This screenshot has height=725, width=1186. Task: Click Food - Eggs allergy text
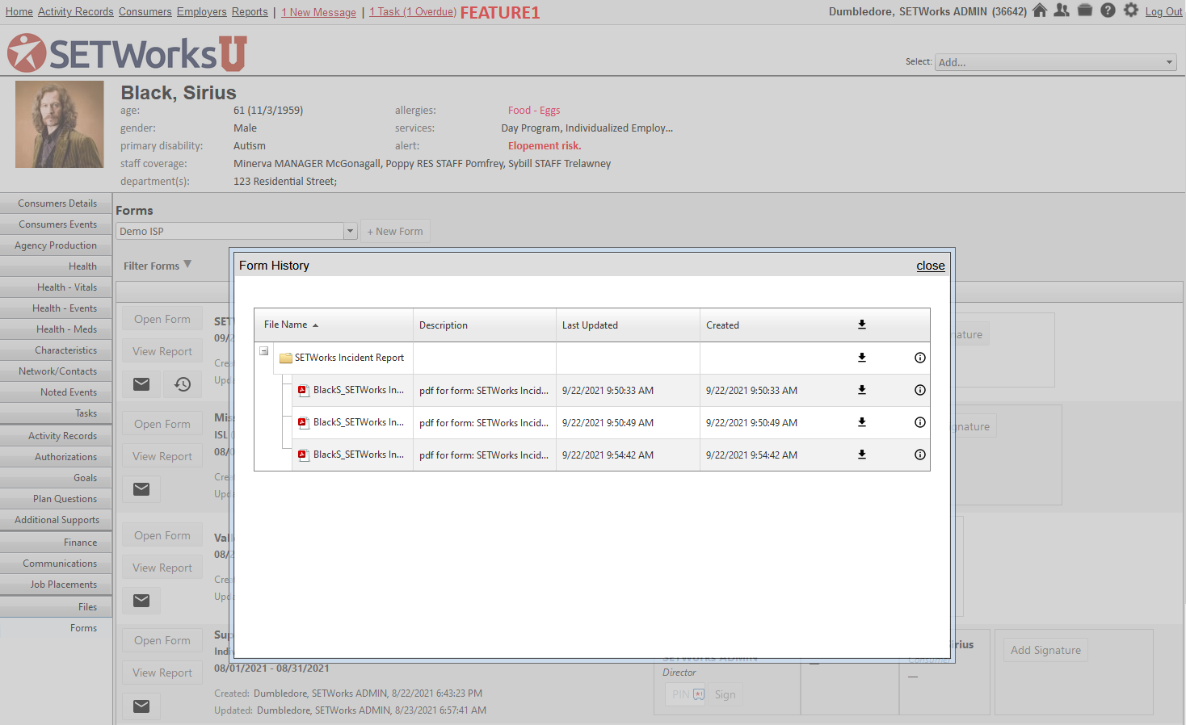tap(534, 111)
